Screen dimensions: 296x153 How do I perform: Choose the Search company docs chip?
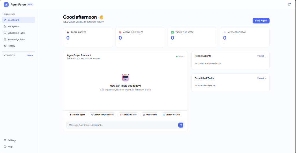pos(102,115)
